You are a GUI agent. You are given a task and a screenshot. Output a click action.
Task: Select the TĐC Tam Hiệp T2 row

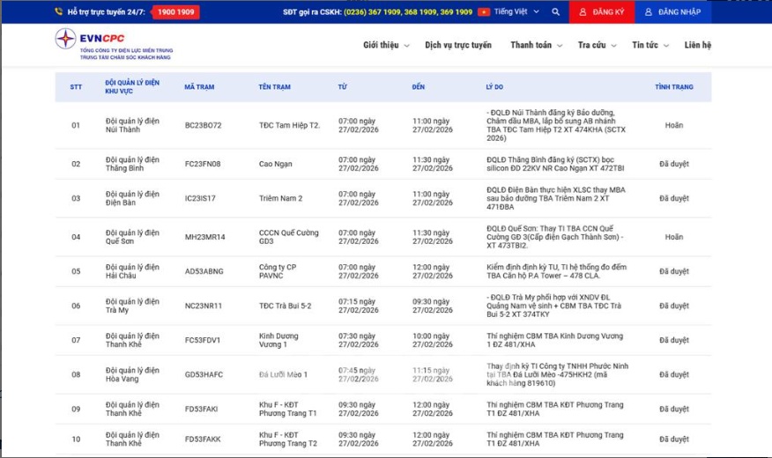289,125
